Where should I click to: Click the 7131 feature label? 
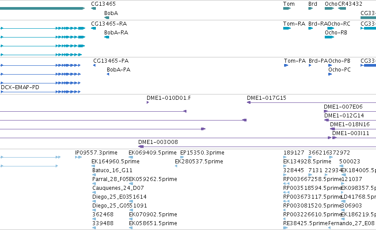[315, 170]
